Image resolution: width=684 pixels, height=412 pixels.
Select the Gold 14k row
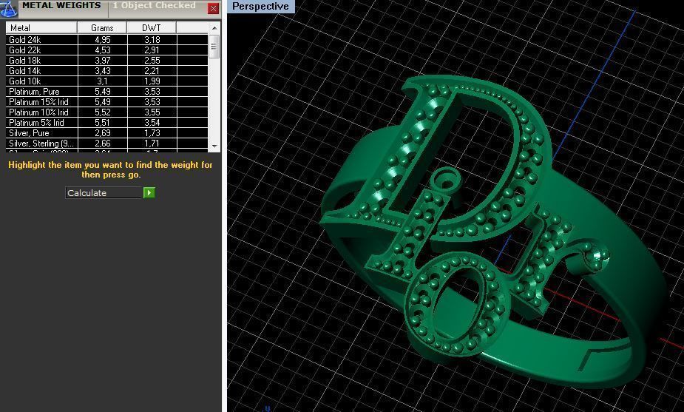click(x=107, y=71)
